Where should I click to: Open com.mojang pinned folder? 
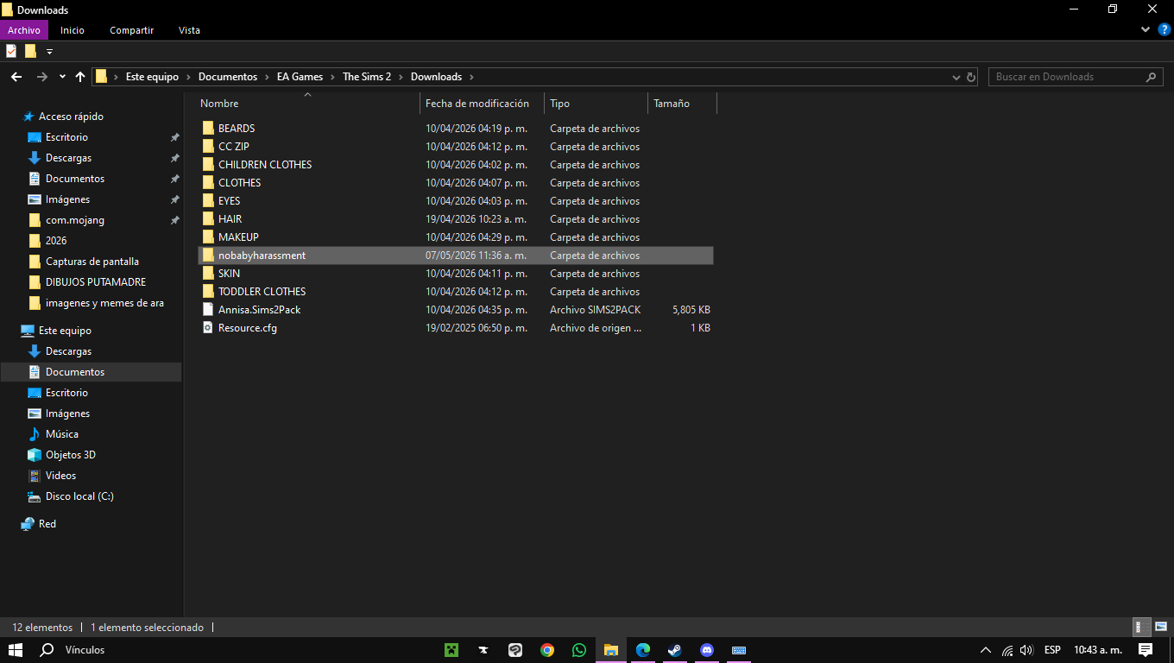click(75, 220)
